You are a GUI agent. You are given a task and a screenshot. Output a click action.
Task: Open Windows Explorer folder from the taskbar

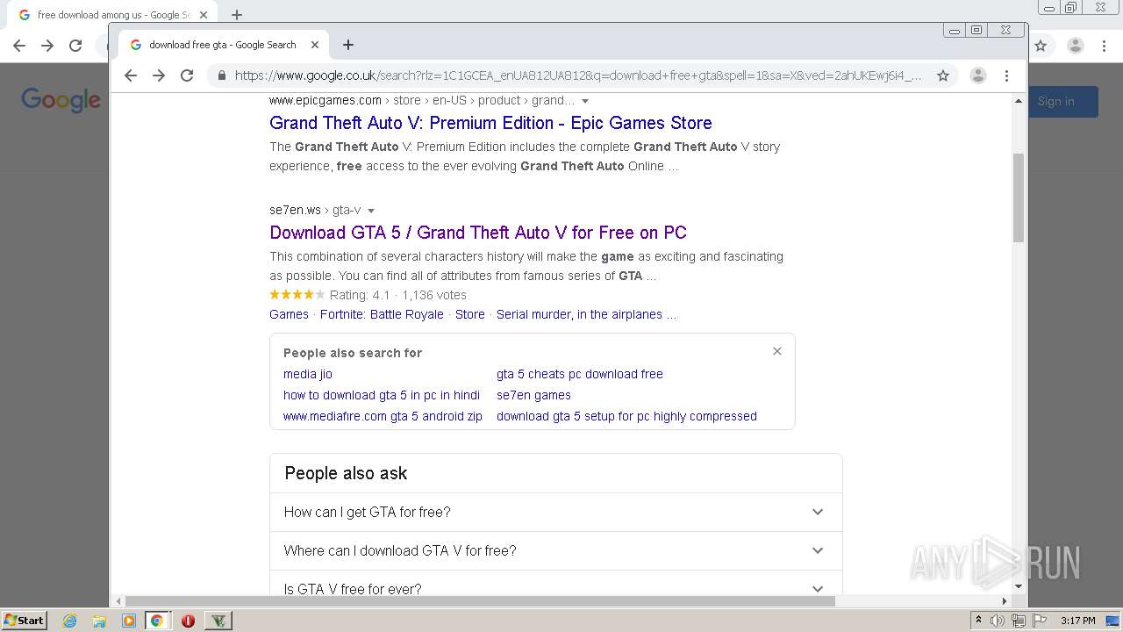coord(99,621)
